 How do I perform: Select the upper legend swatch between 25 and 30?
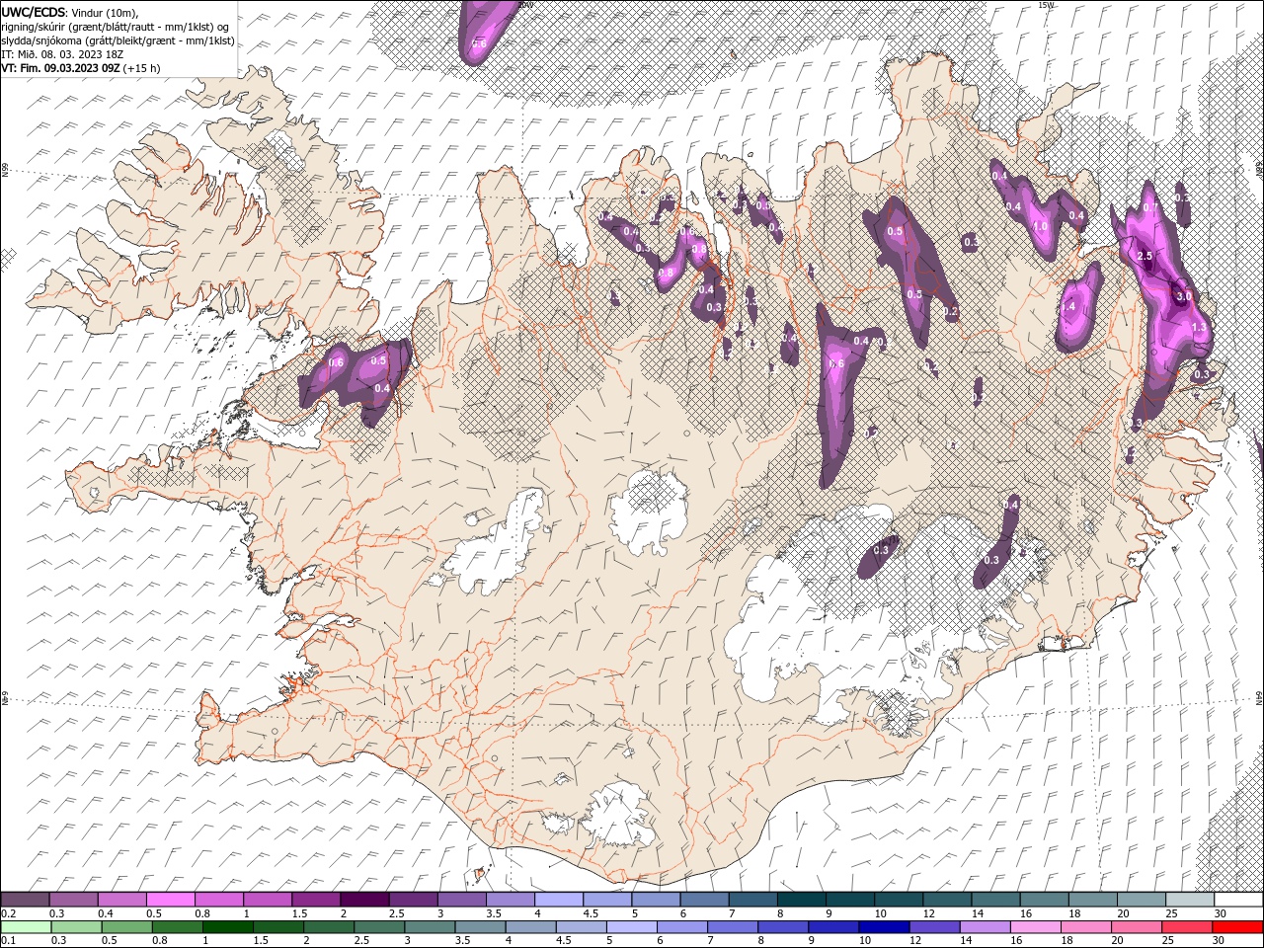click(x=1189, y=900)
